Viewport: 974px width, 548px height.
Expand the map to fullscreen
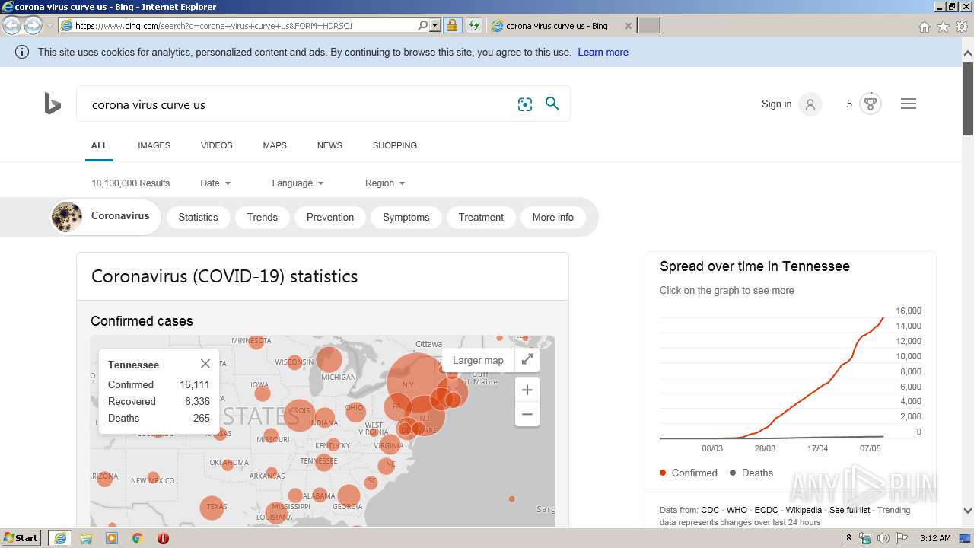(527, 360)
